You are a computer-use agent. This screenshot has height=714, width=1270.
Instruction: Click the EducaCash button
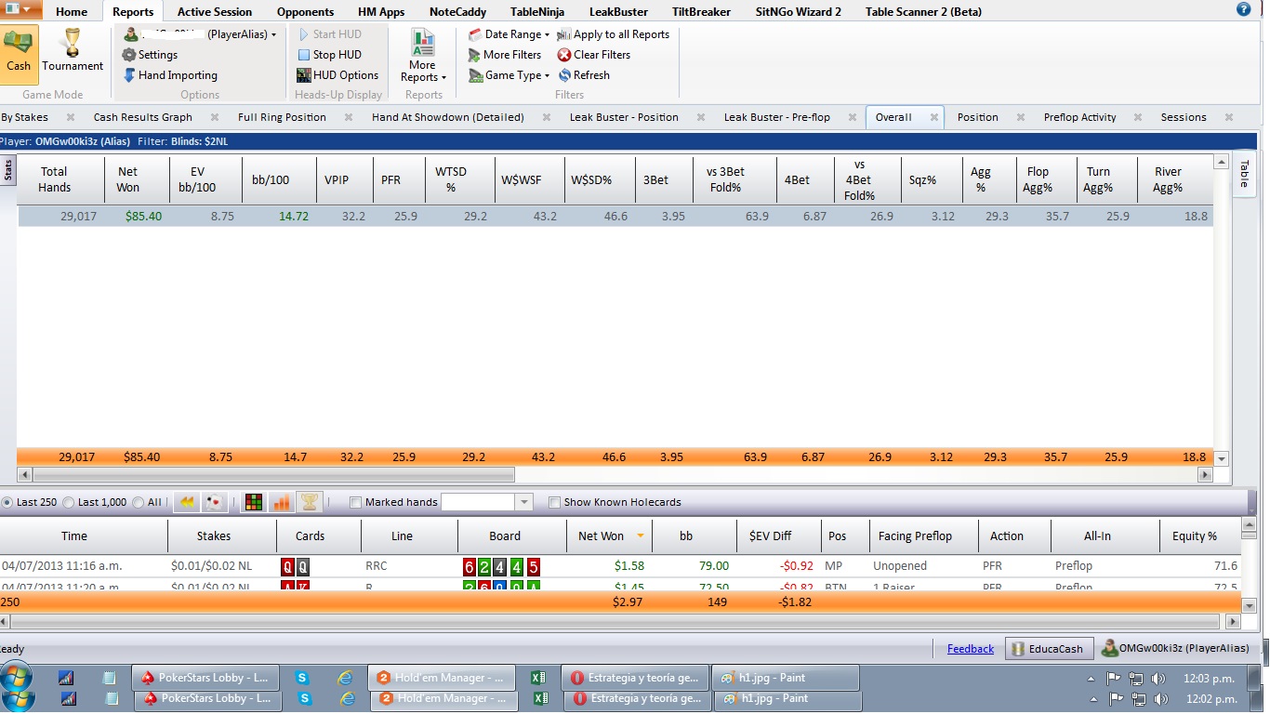coord(1049,649)
